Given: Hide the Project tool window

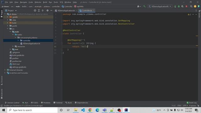Looking at the screenshot, I should coord(51,10).
